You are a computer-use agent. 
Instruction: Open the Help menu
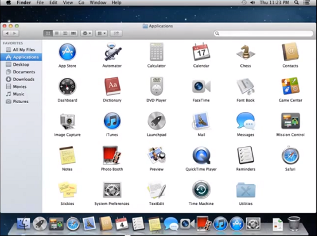click(117, 3)
